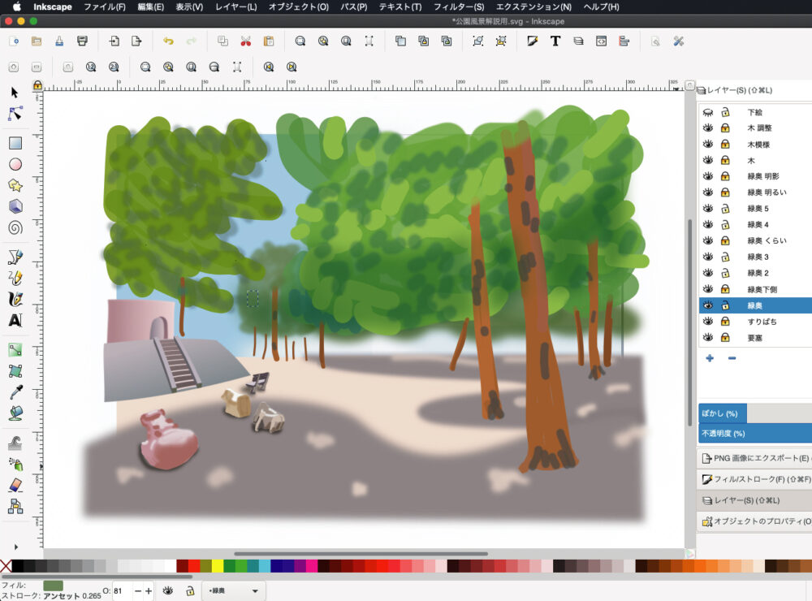Select the Spiral tool
Screen dimensions: 812x601
[x=15, y=227]
